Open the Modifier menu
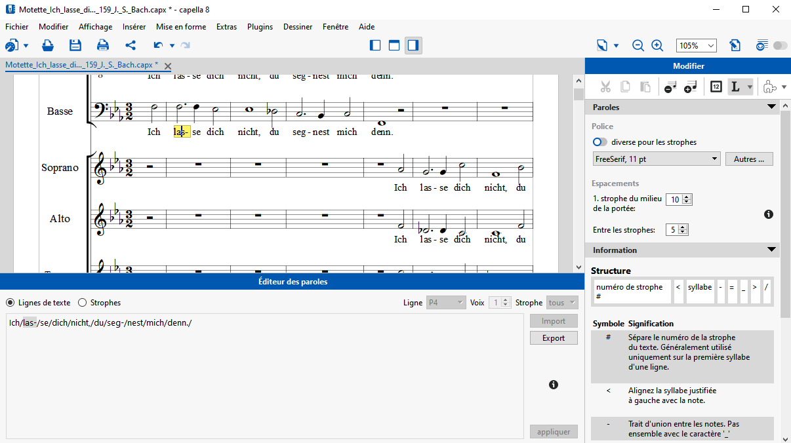 (x=54, y=27)
